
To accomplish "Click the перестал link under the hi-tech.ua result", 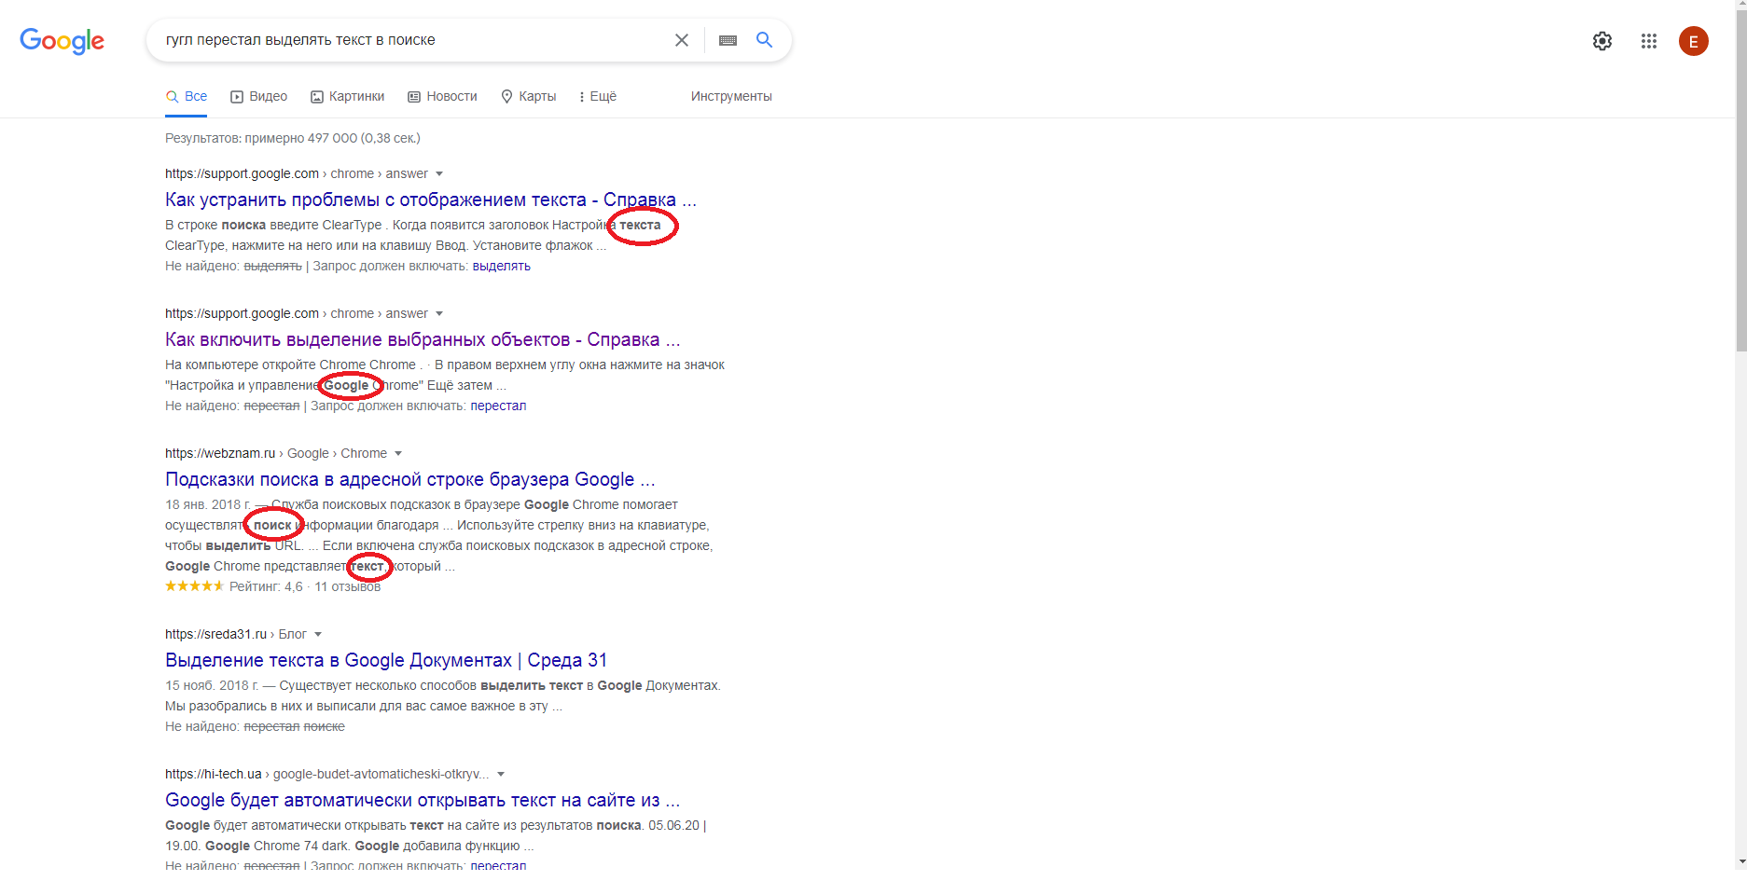I will (498, 866).
